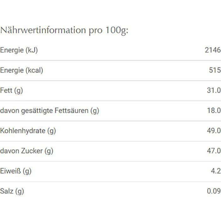The width and height of the screenshot is (221, 221).
Task: Click '100g:' in the heading
Action: point(116,31)
